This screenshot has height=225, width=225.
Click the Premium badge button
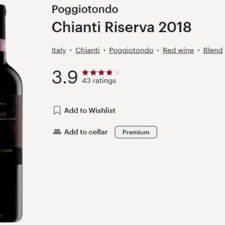pos(136,132)
